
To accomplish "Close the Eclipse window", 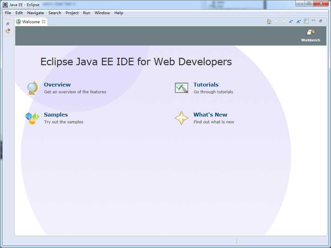I will pos(321,3).
